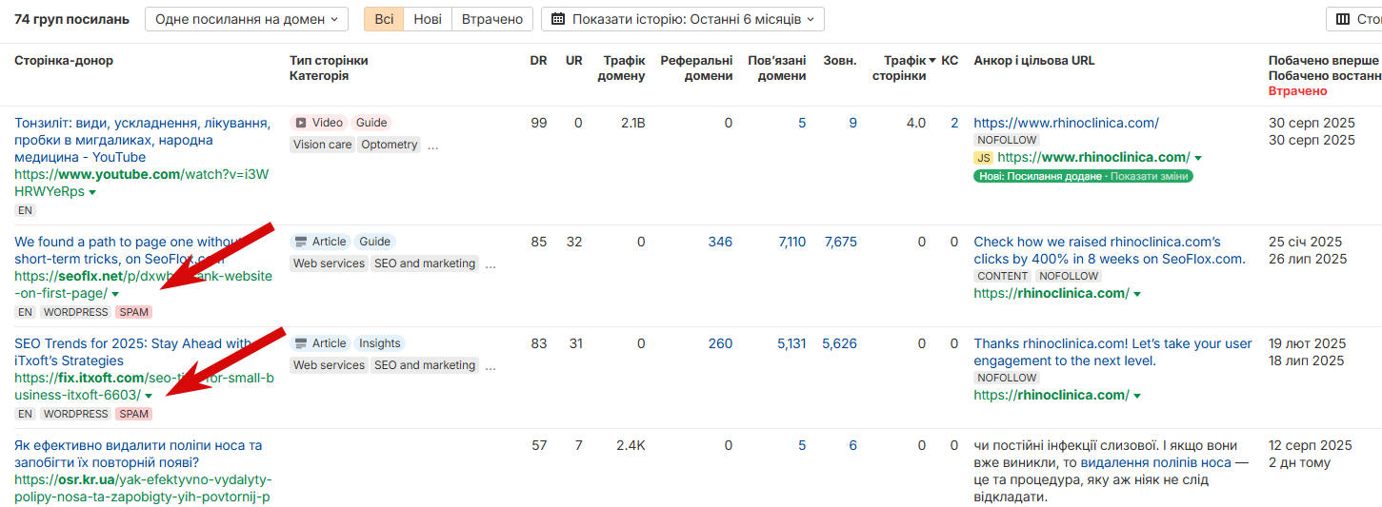Image resolution: width=1382 pixels, height=507 pixels.
Task: Click the JS badge in YouTube row
Action: pyautogui.click(x=984, y=158)
